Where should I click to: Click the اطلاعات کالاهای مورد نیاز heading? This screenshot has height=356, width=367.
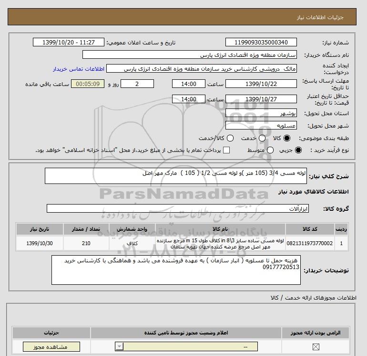(314, 192)
